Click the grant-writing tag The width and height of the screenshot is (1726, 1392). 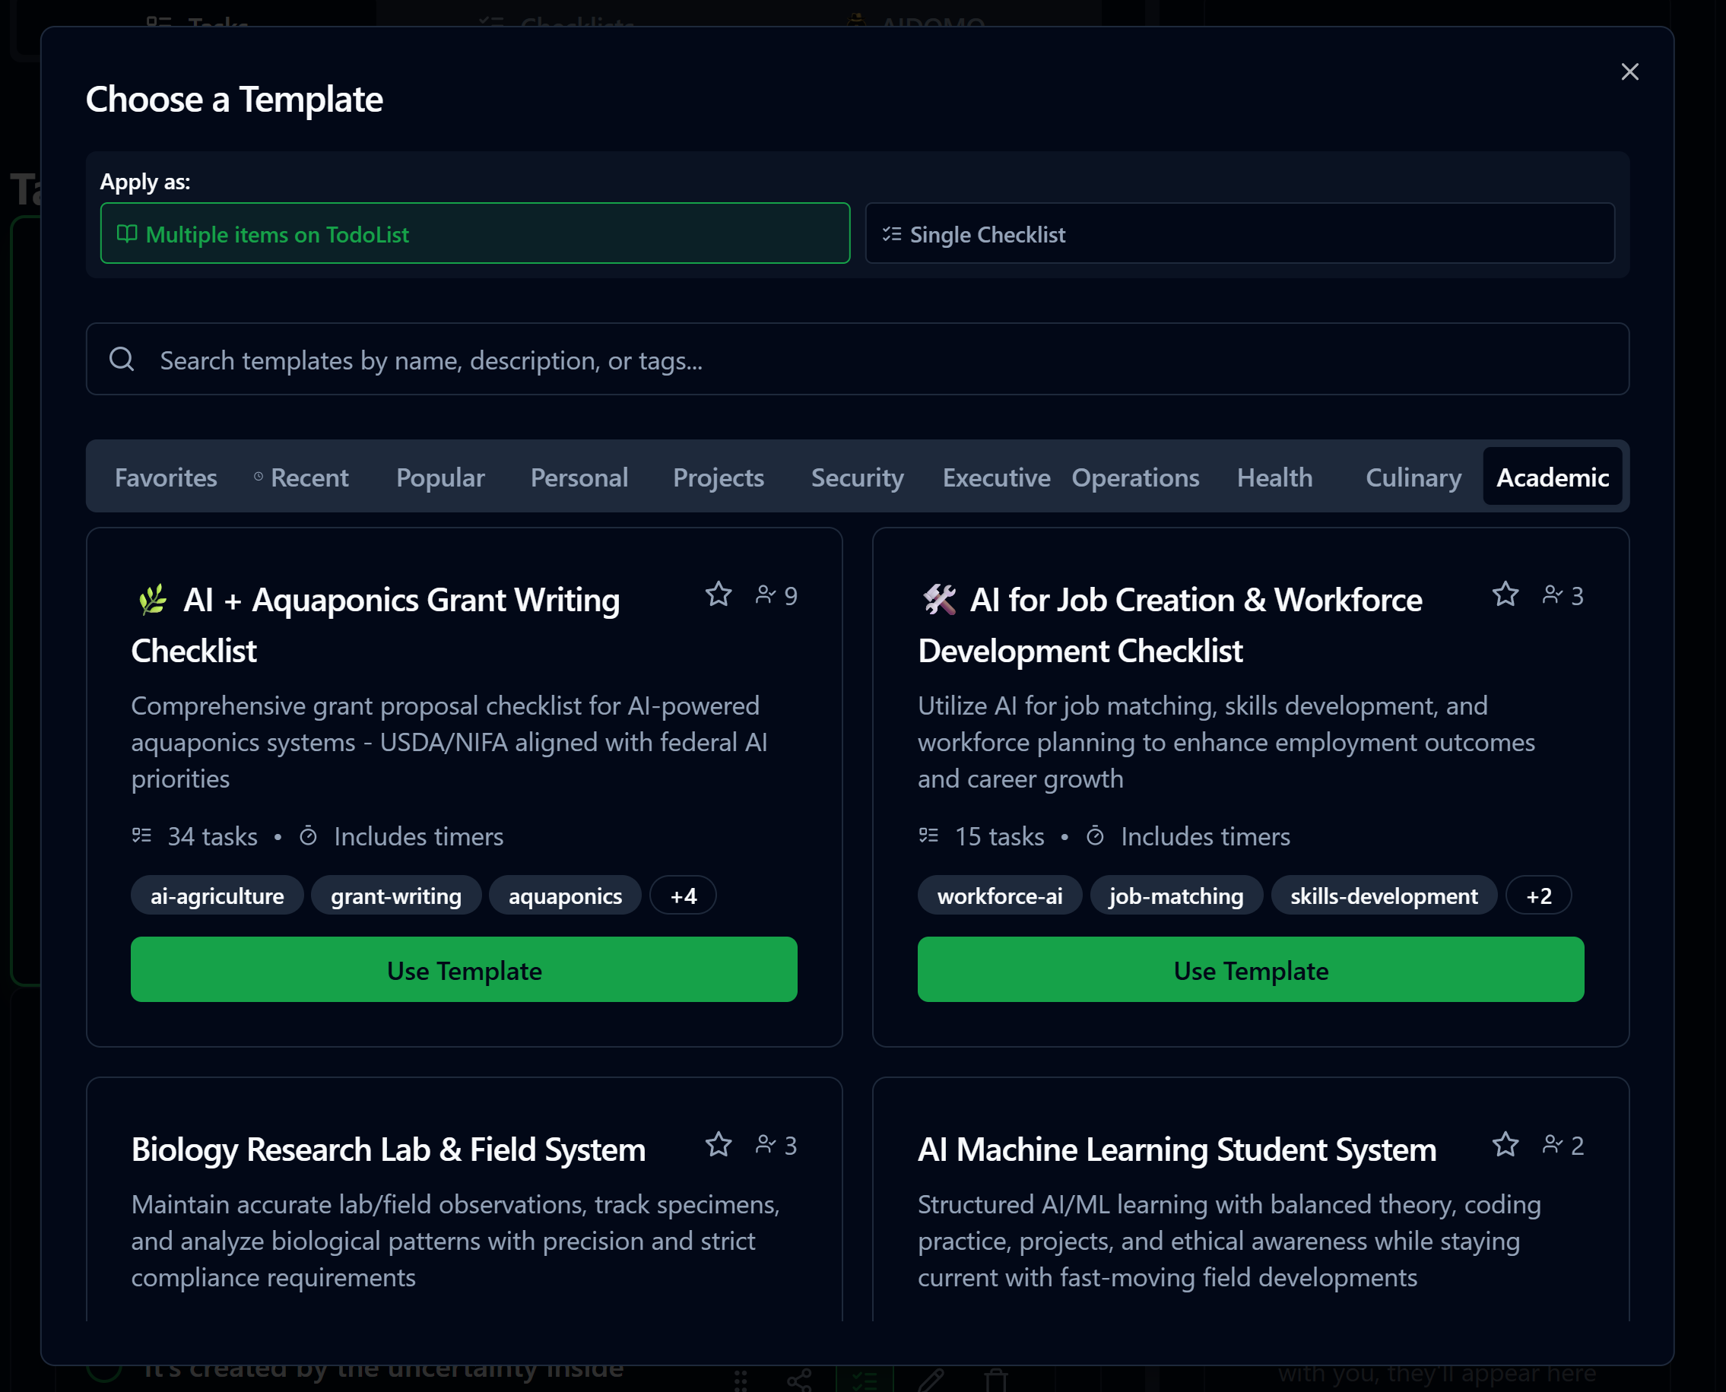tap(396, 896)
